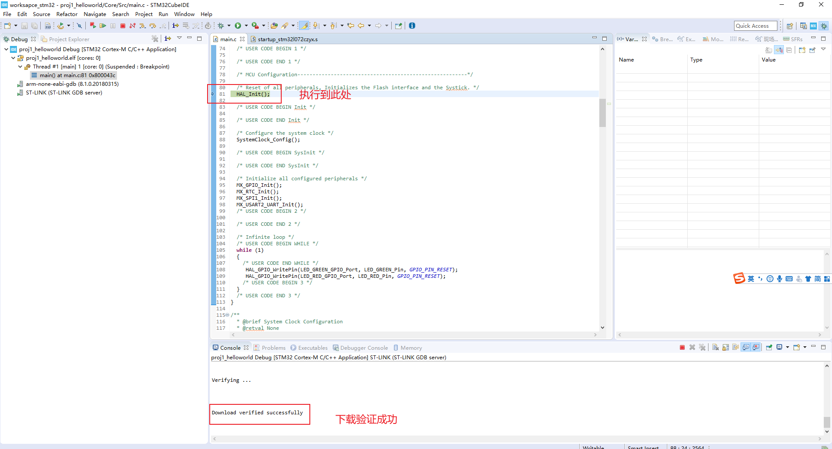Click Collapse All in Variables view
832x449 pixels.
click(x=789, y=50)
